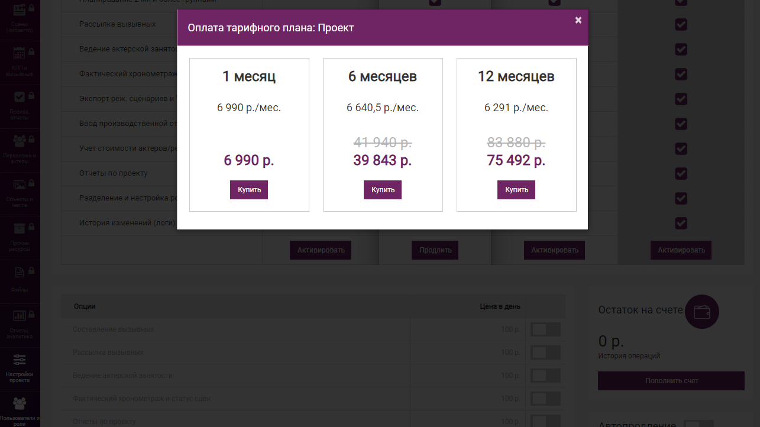
Task: Click the Цена в день column header
Action: click(500, 306)
